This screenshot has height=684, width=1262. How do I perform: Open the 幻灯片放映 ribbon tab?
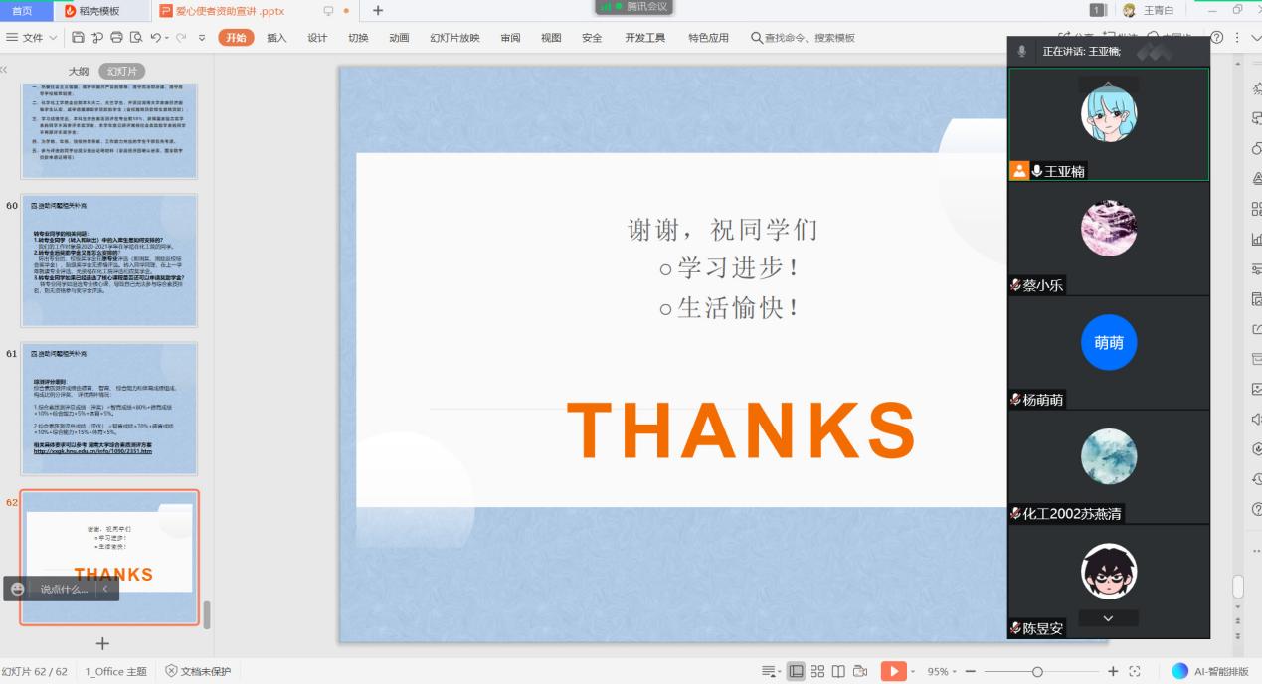(454, 38)
